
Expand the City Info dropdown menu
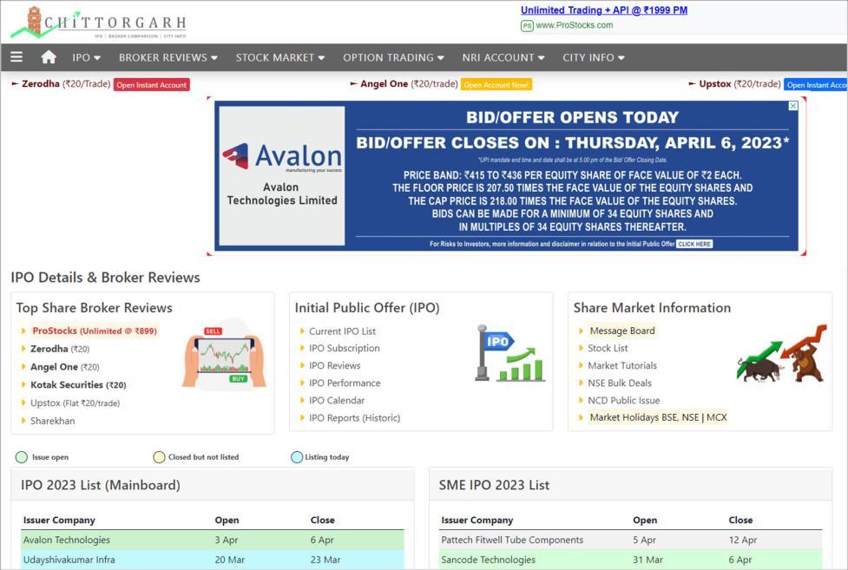click(x=594, y=57)
